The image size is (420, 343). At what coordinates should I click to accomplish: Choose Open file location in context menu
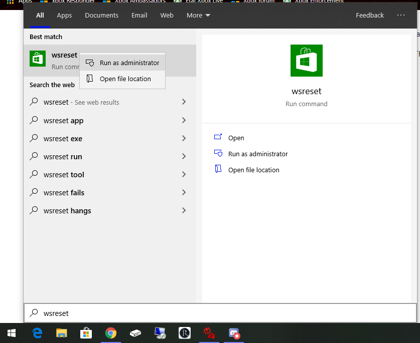(122, 79)
